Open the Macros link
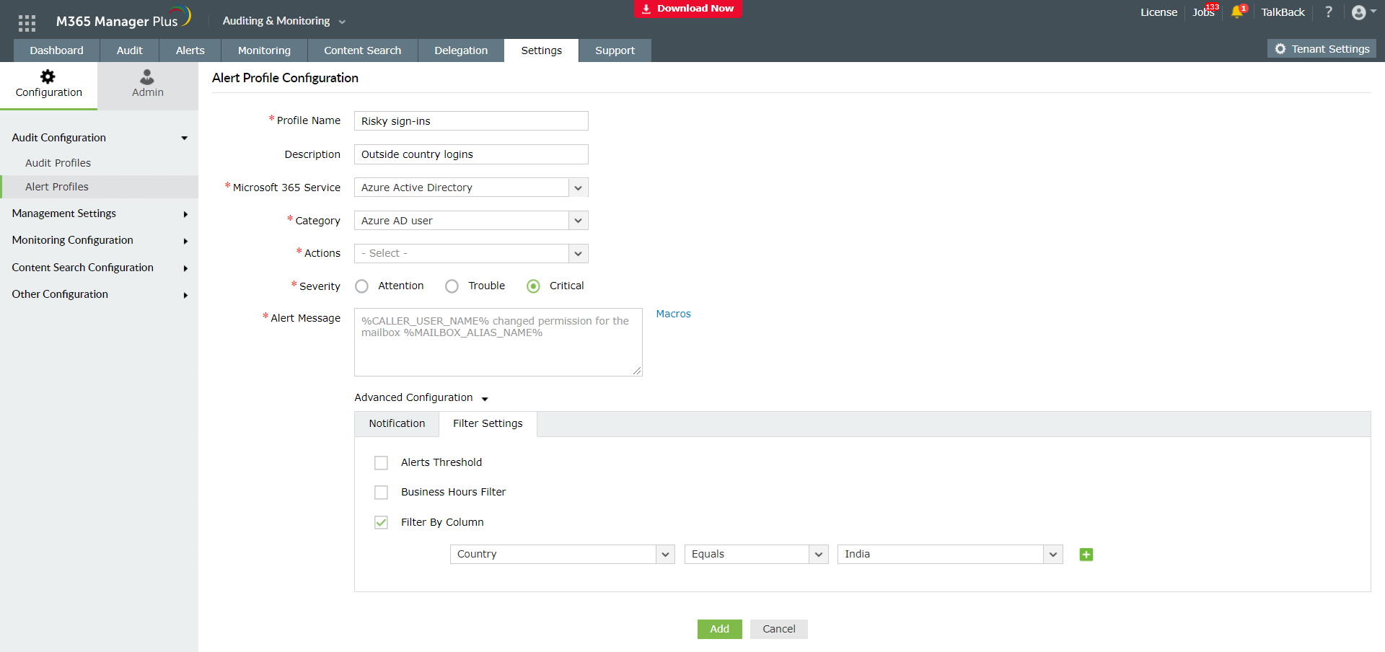 [x=672, y=313]
